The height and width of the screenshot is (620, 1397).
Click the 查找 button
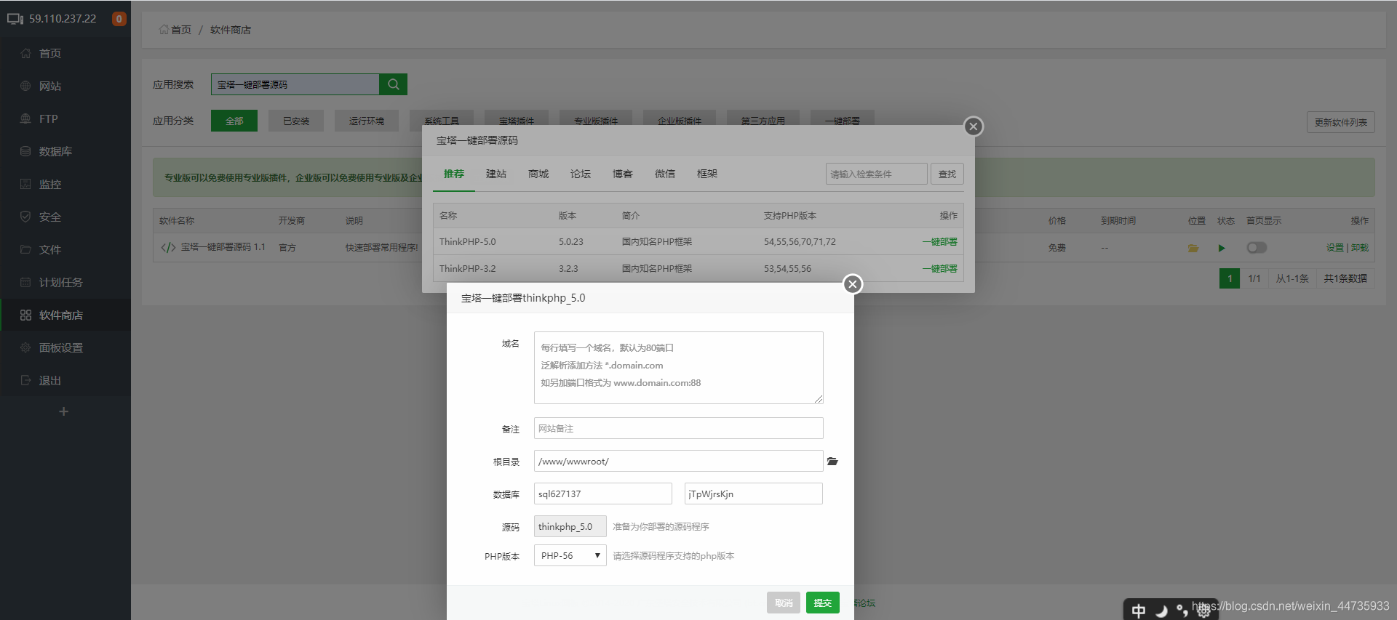click(947, 174)
